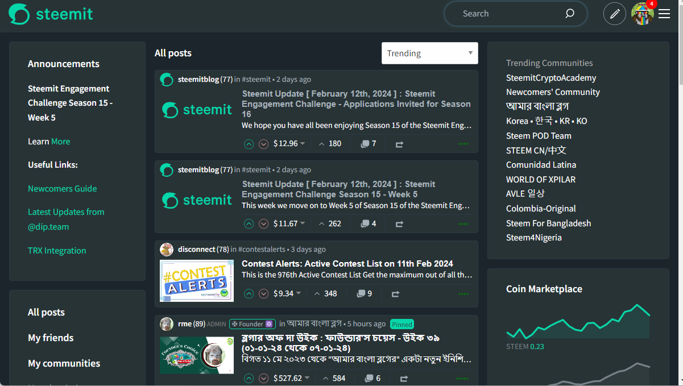Select My friends in sidebar
Viewport: 683px width, 386px height.
pos(51,338)
